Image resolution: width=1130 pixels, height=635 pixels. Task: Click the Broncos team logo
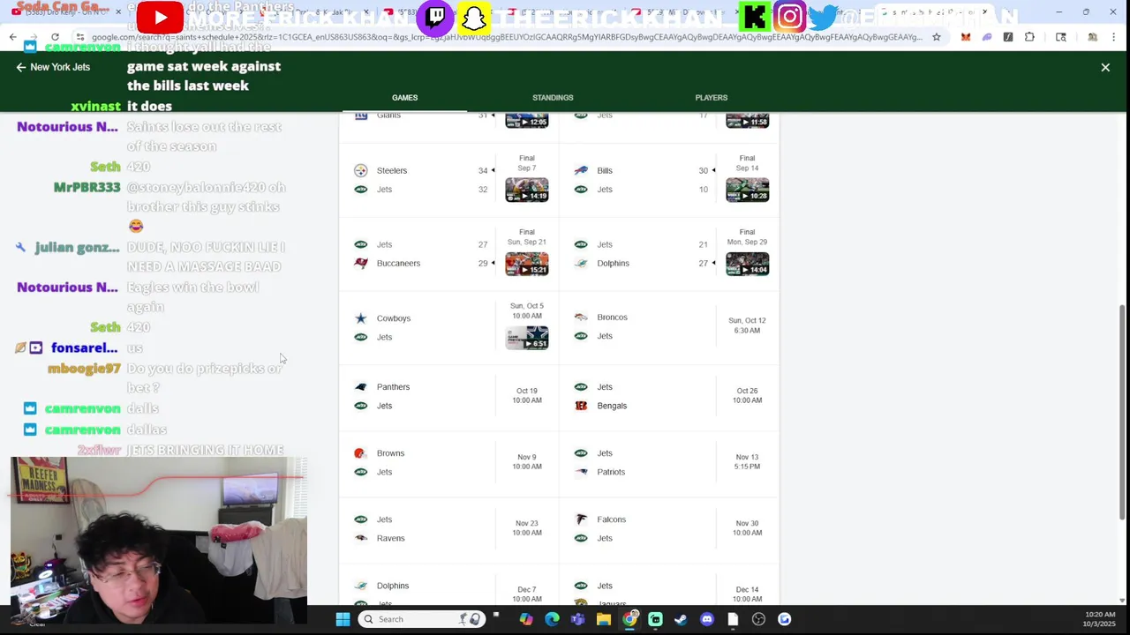tap(581, 317)
